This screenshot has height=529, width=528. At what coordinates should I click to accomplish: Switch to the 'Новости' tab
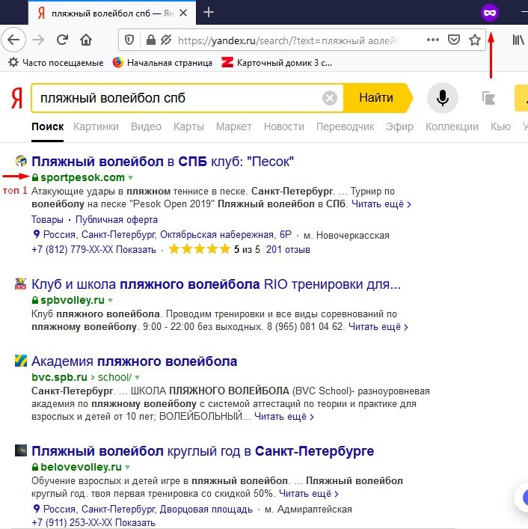284,126
